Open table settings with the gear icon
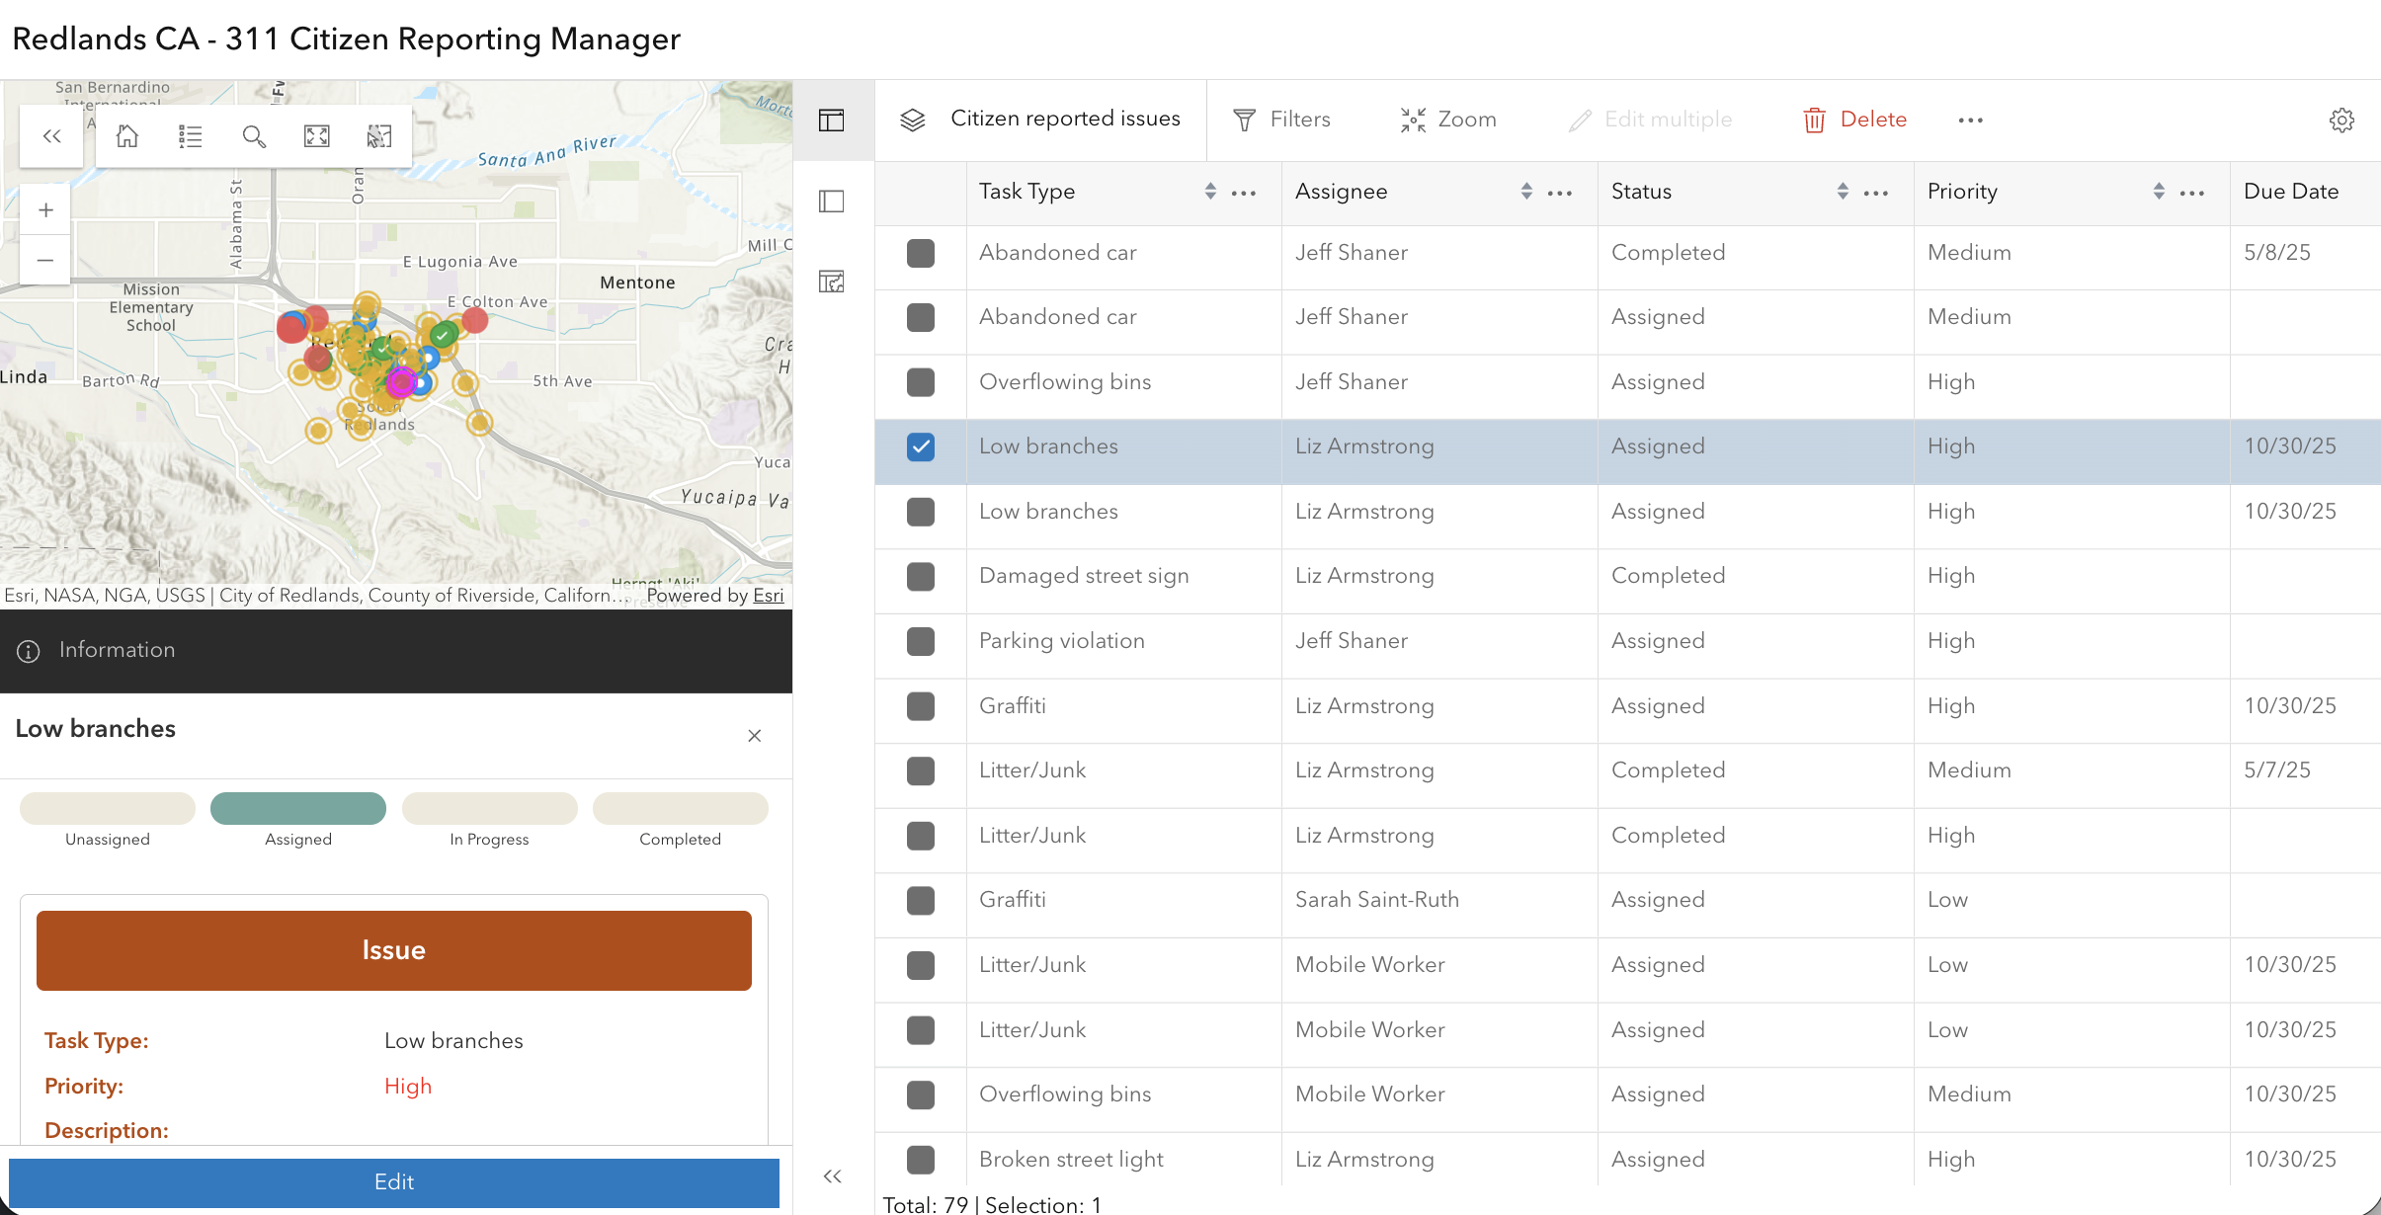Image resolution: width=2381 pixels, height=1215 pixels. [x=2340, y=120]
